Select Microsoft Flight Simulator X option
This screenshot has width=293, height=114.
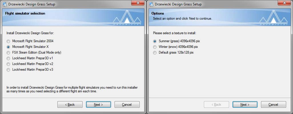click(x=8, y=47)
